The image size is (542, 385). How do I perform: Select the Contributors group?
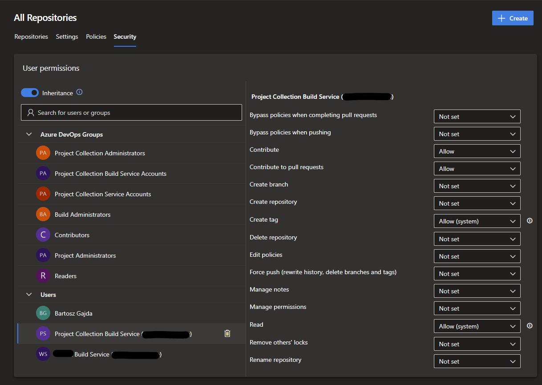[131, 235]
